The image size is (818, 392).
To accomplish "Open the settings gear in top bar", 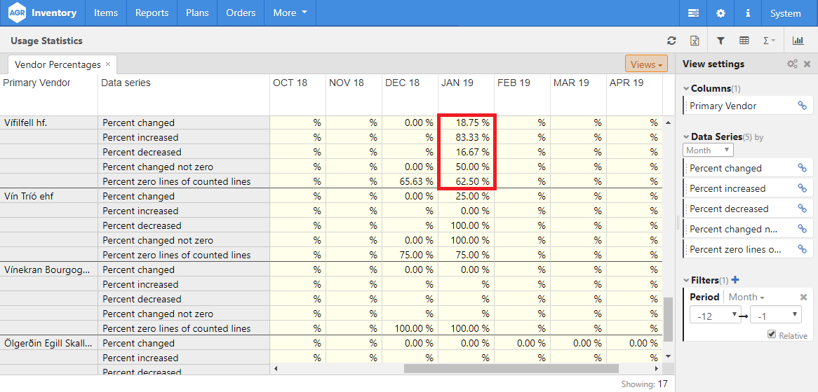I will [720, 13].
